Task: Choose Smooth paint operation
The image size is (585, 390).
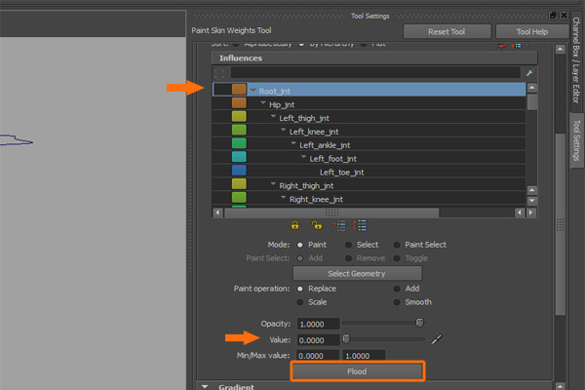Action: [398, 303]
